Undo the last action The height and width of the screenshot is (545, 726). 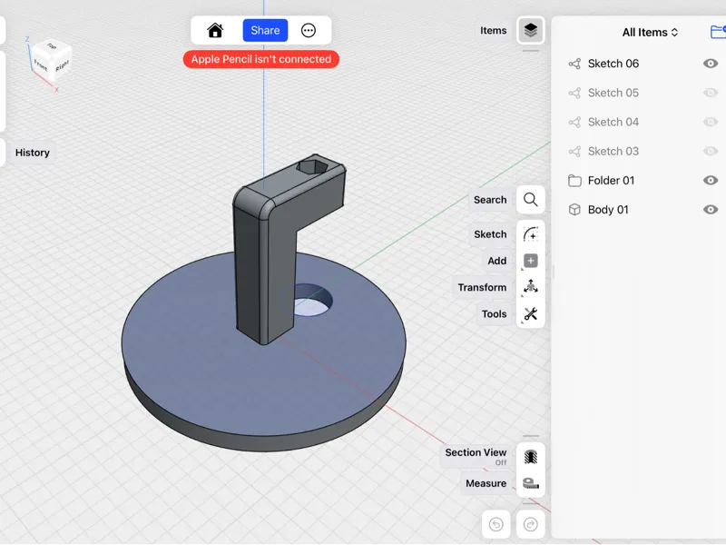(496, 524)
